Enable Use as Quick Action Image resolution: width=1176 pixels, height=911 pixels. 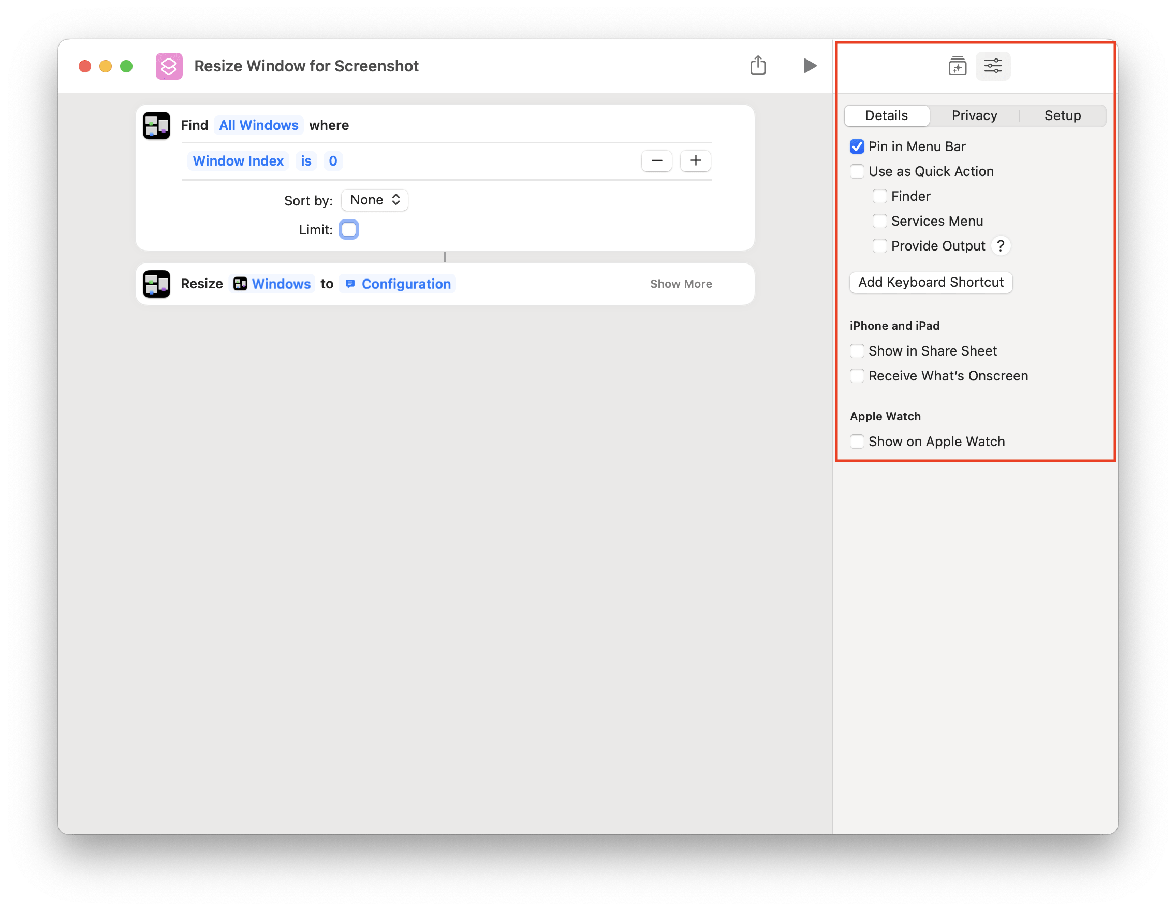(857, 171)
